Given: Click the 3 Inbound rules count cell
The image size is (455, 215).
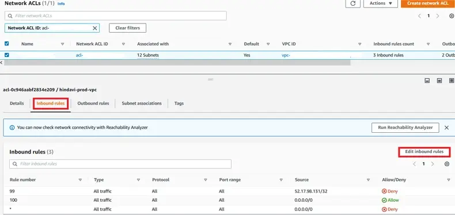Looking at the screenshot, I should click(388, 55).
